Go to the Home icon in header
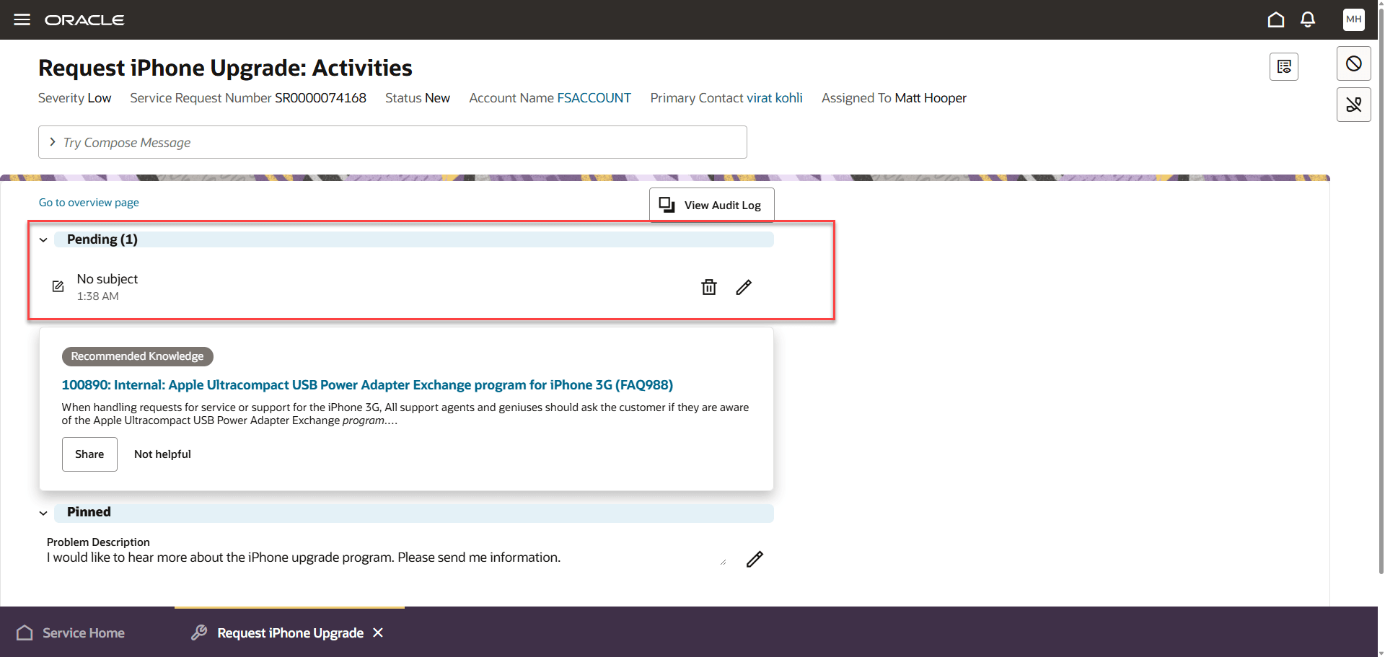Viewport: 1385px width, 657px height. (x=1276, y=19)
